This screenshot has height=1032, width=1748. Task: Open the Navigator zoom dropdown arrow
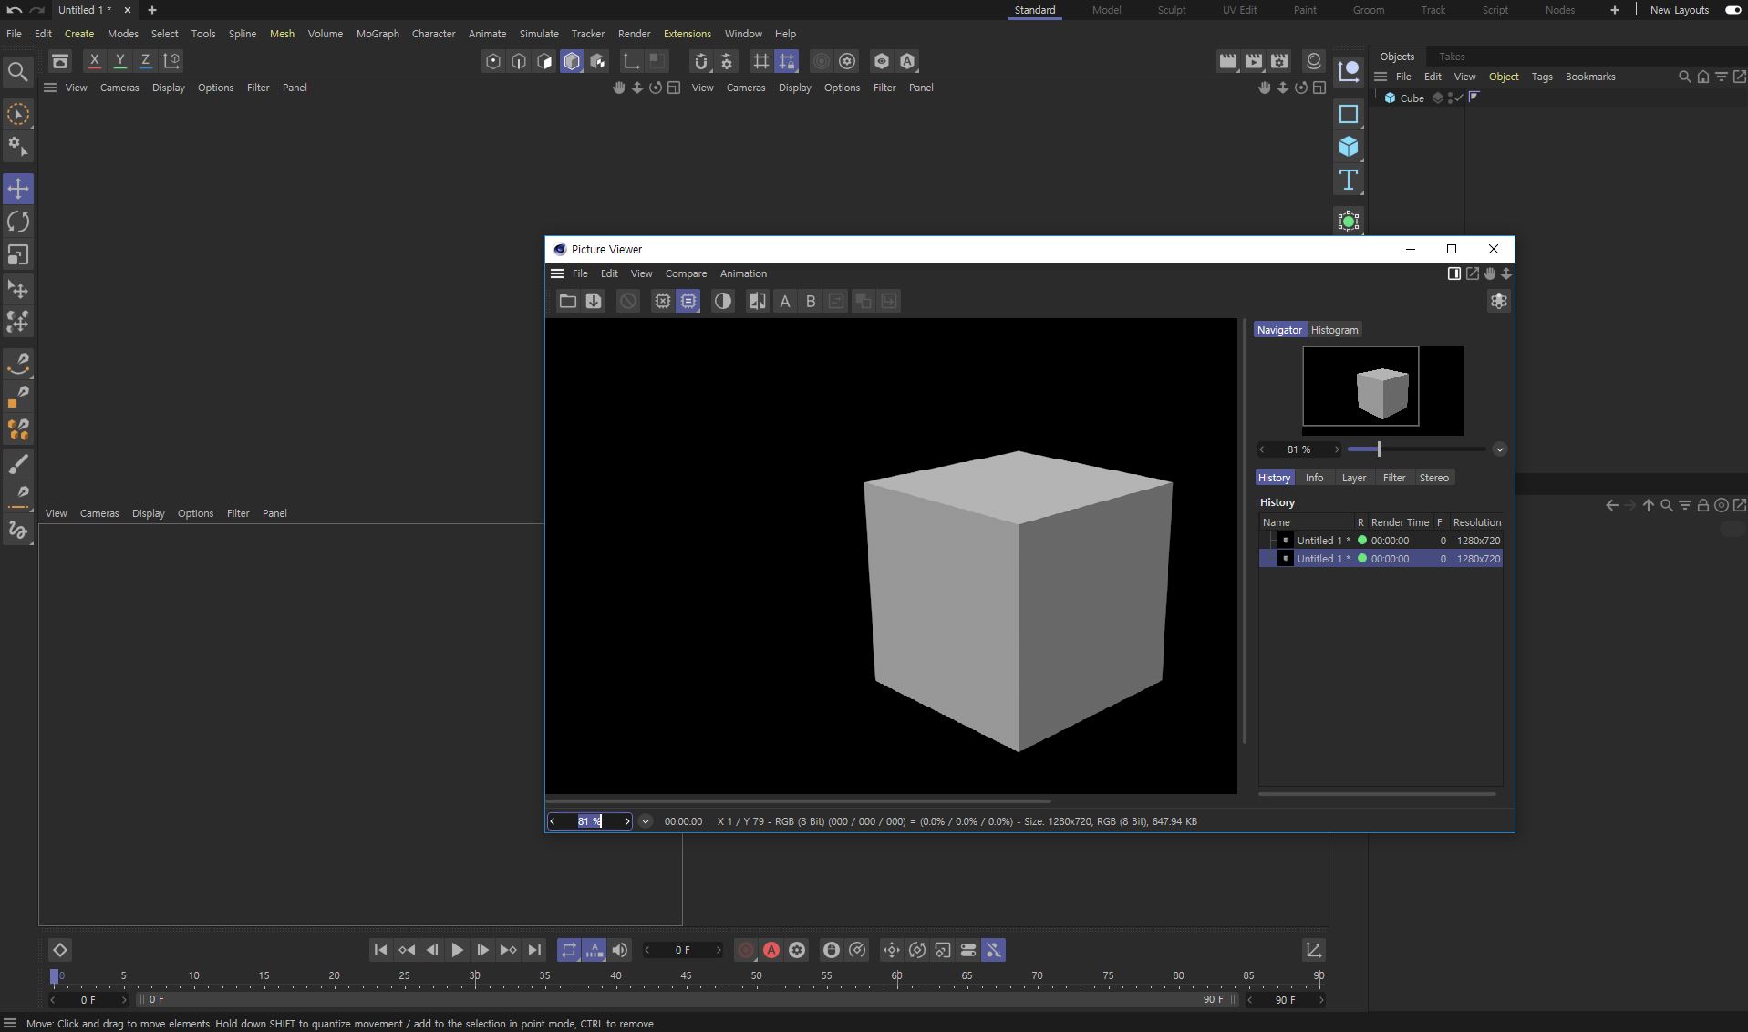click(x=1499, y=449)
